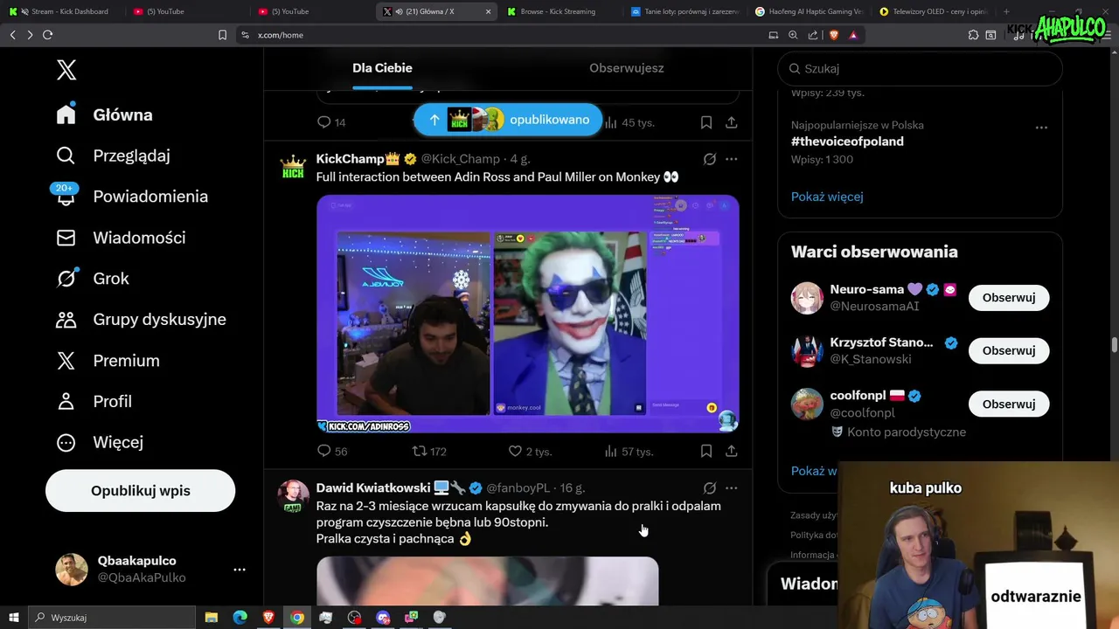Screen dimensions: 1119x629
Task: Open More options on Dawid Kwiatkowski post
Action: tap(732, 487)
